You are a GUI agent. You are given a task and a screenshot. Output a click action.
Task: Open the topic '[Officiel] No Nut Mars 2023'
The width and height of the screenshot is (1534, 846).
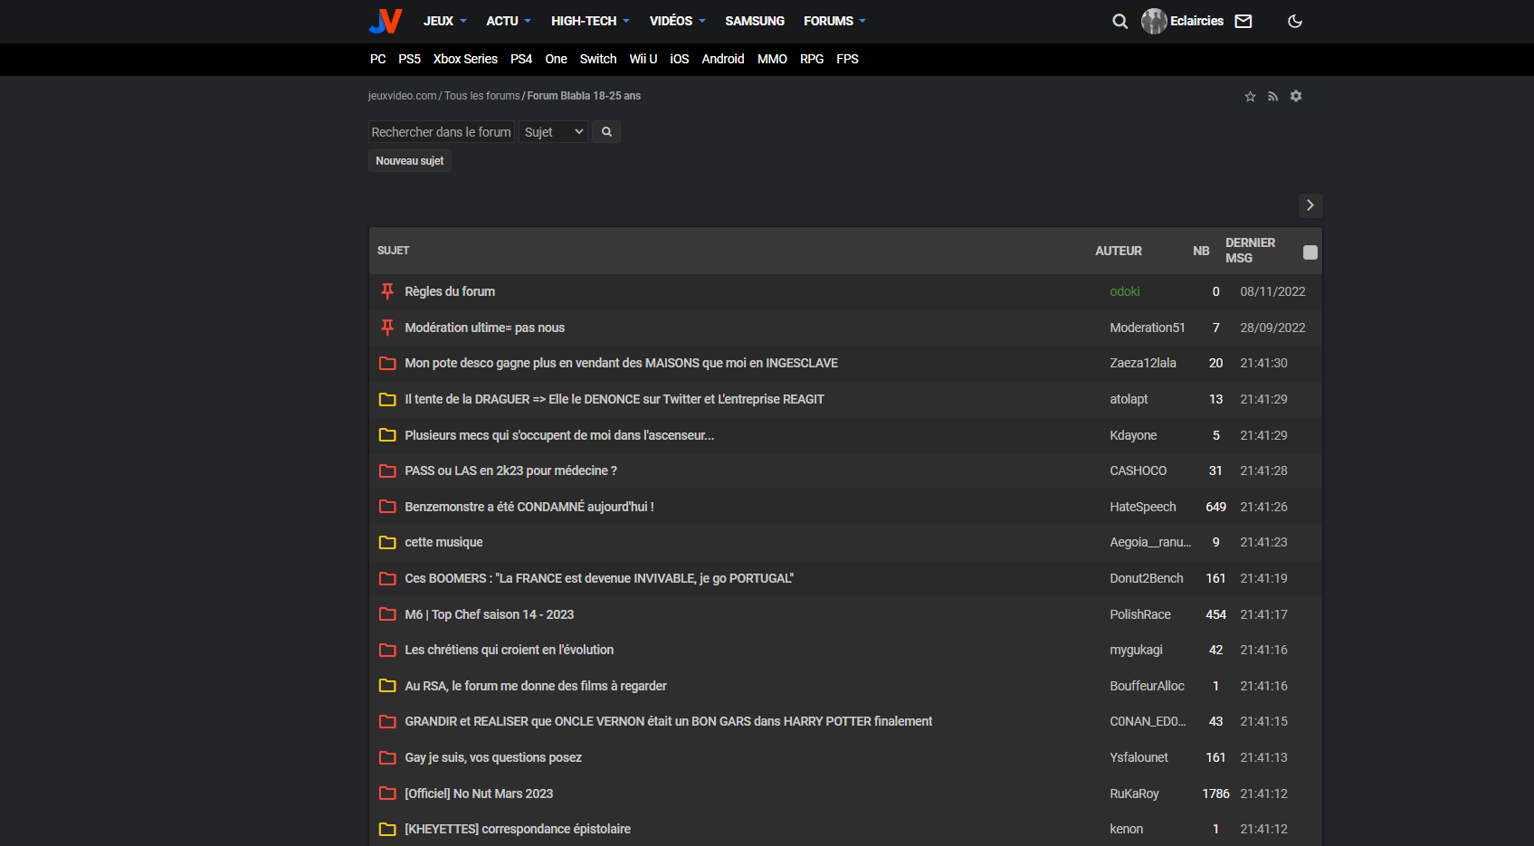(x=479, y=794)
